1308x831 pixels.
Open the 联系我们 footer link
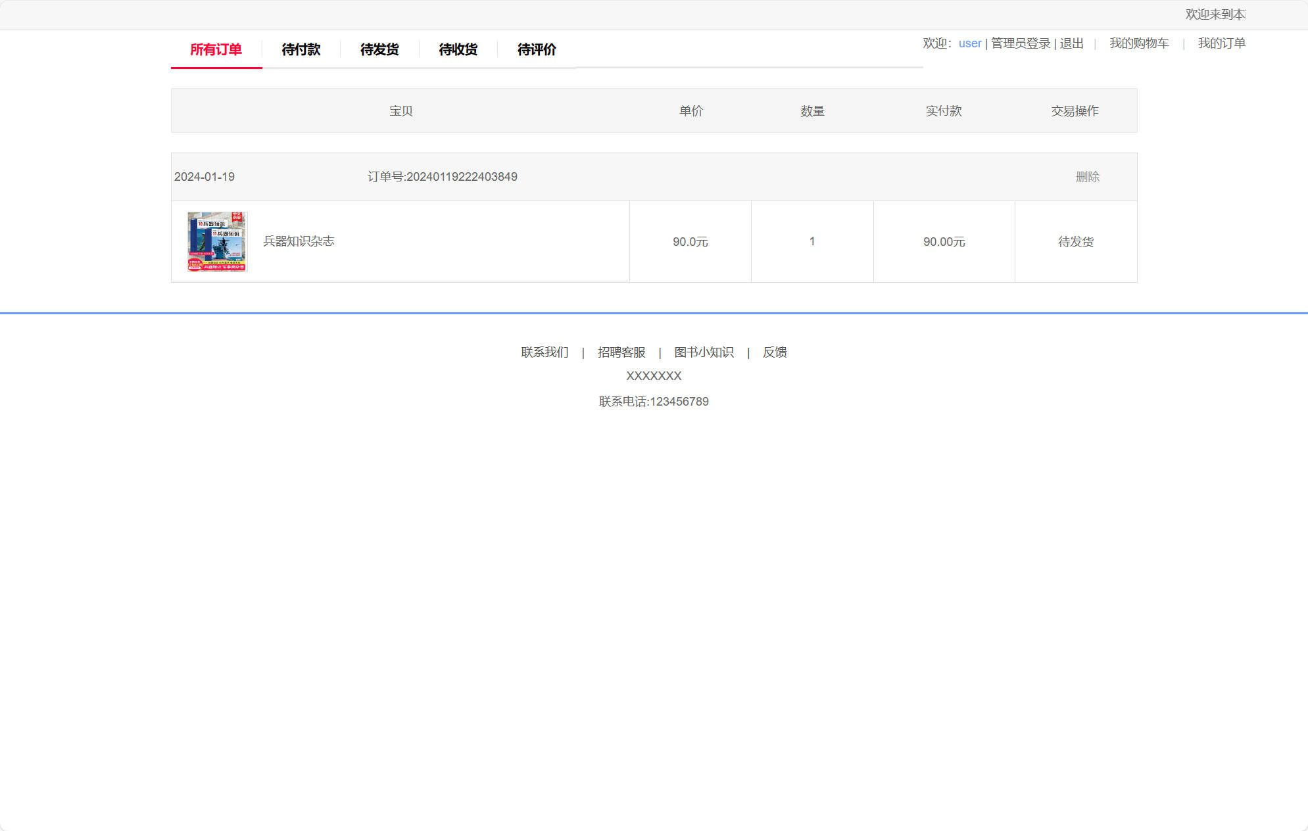(x=543, y=352)
